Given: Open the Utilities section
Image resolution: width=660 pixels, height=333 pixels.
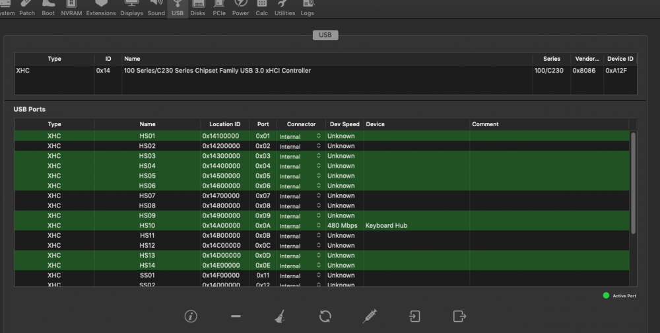Looking at the screenshot, I should pyautogui.click(x=284, y=9).
